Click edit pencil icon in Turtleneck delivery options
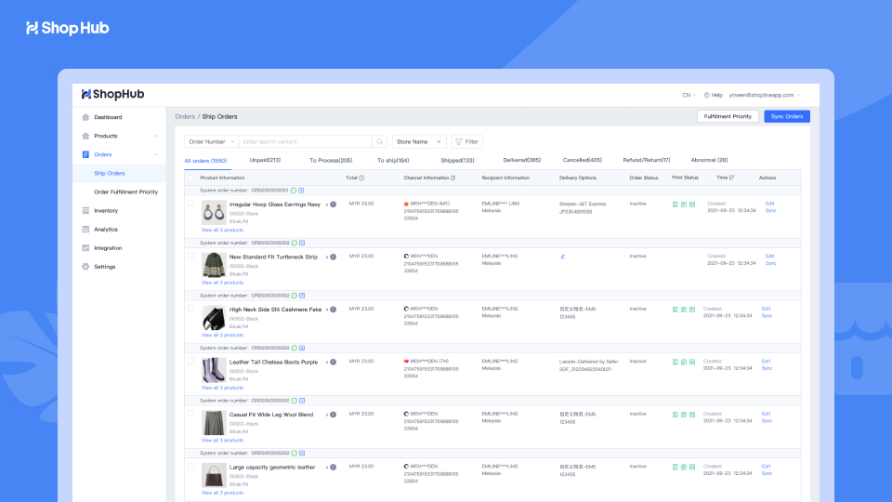This screenshot has width=892, height=502. tap(562, 257)
